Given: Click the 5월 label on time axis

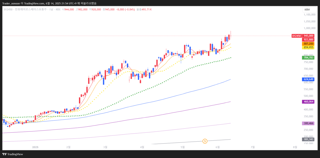Looking at the screenshot, I should tap(182, 147).
